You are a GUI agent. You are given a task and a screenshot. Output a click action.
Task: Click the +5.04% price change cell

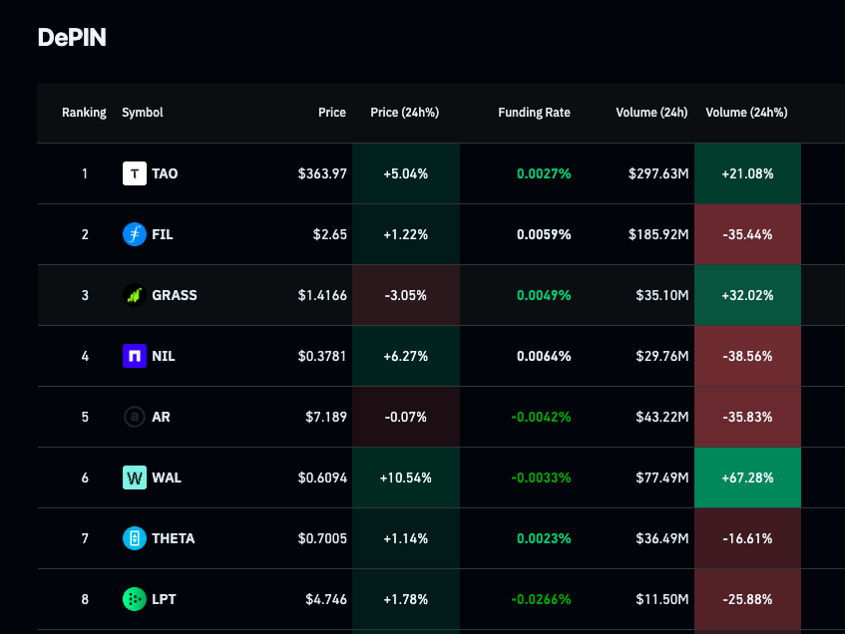[x=406, y=173]
